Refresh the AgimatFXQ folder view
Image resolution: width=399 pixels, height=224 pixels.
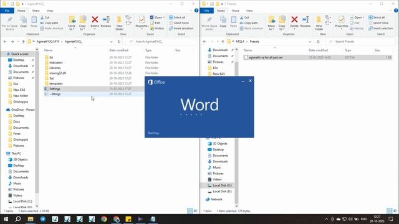pos(119,42)
